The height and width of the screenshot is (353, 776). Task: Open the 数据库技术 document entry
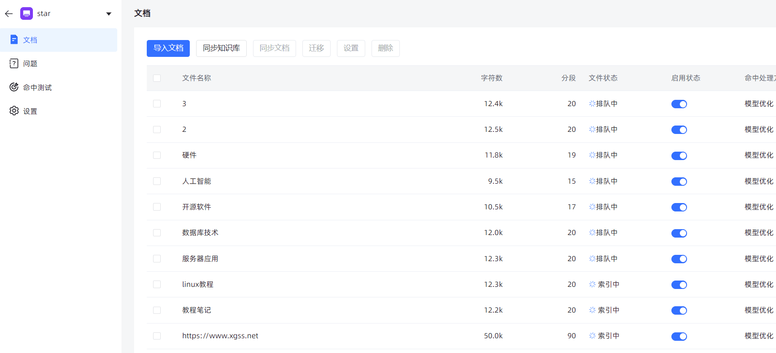[200, 233]
